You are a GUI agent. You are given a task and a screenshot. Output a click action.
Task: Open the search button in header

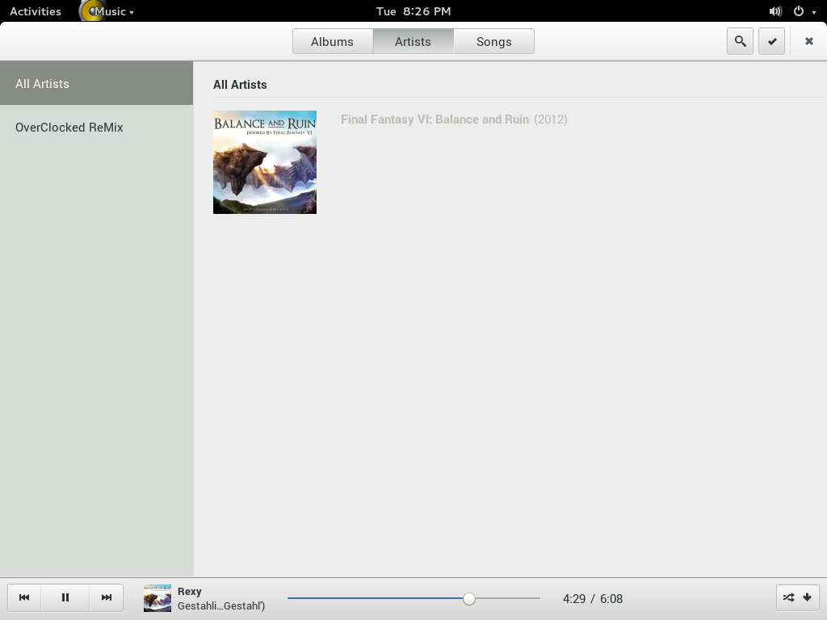740,41
